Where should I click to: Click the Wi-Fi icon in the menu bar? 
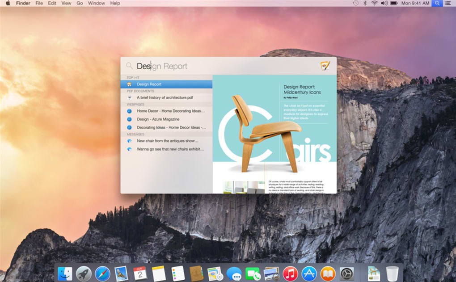pos(374,4)
